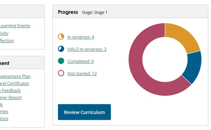Click the Progress panel heading
The height and width of the screenshot is (130, 211).
point(68,12)
